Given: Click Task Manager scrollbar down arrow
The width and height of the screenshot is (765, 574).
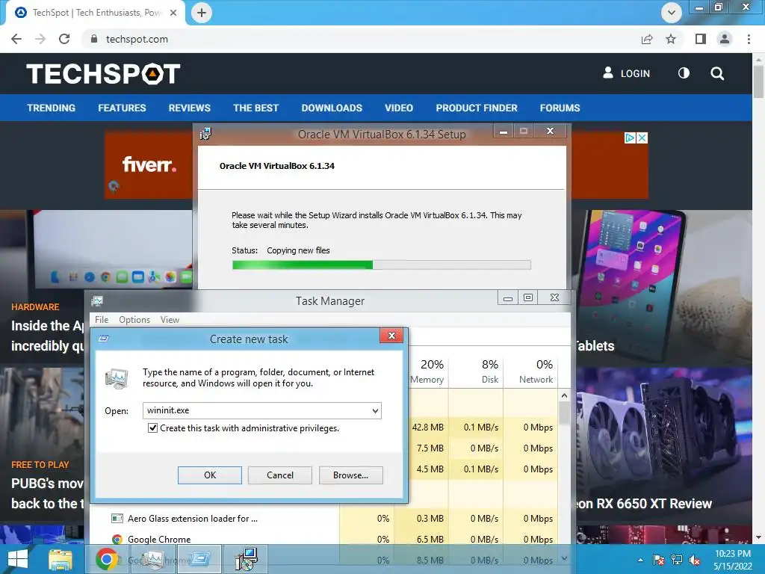Looking at the screenshot, I should click(564, 558).
